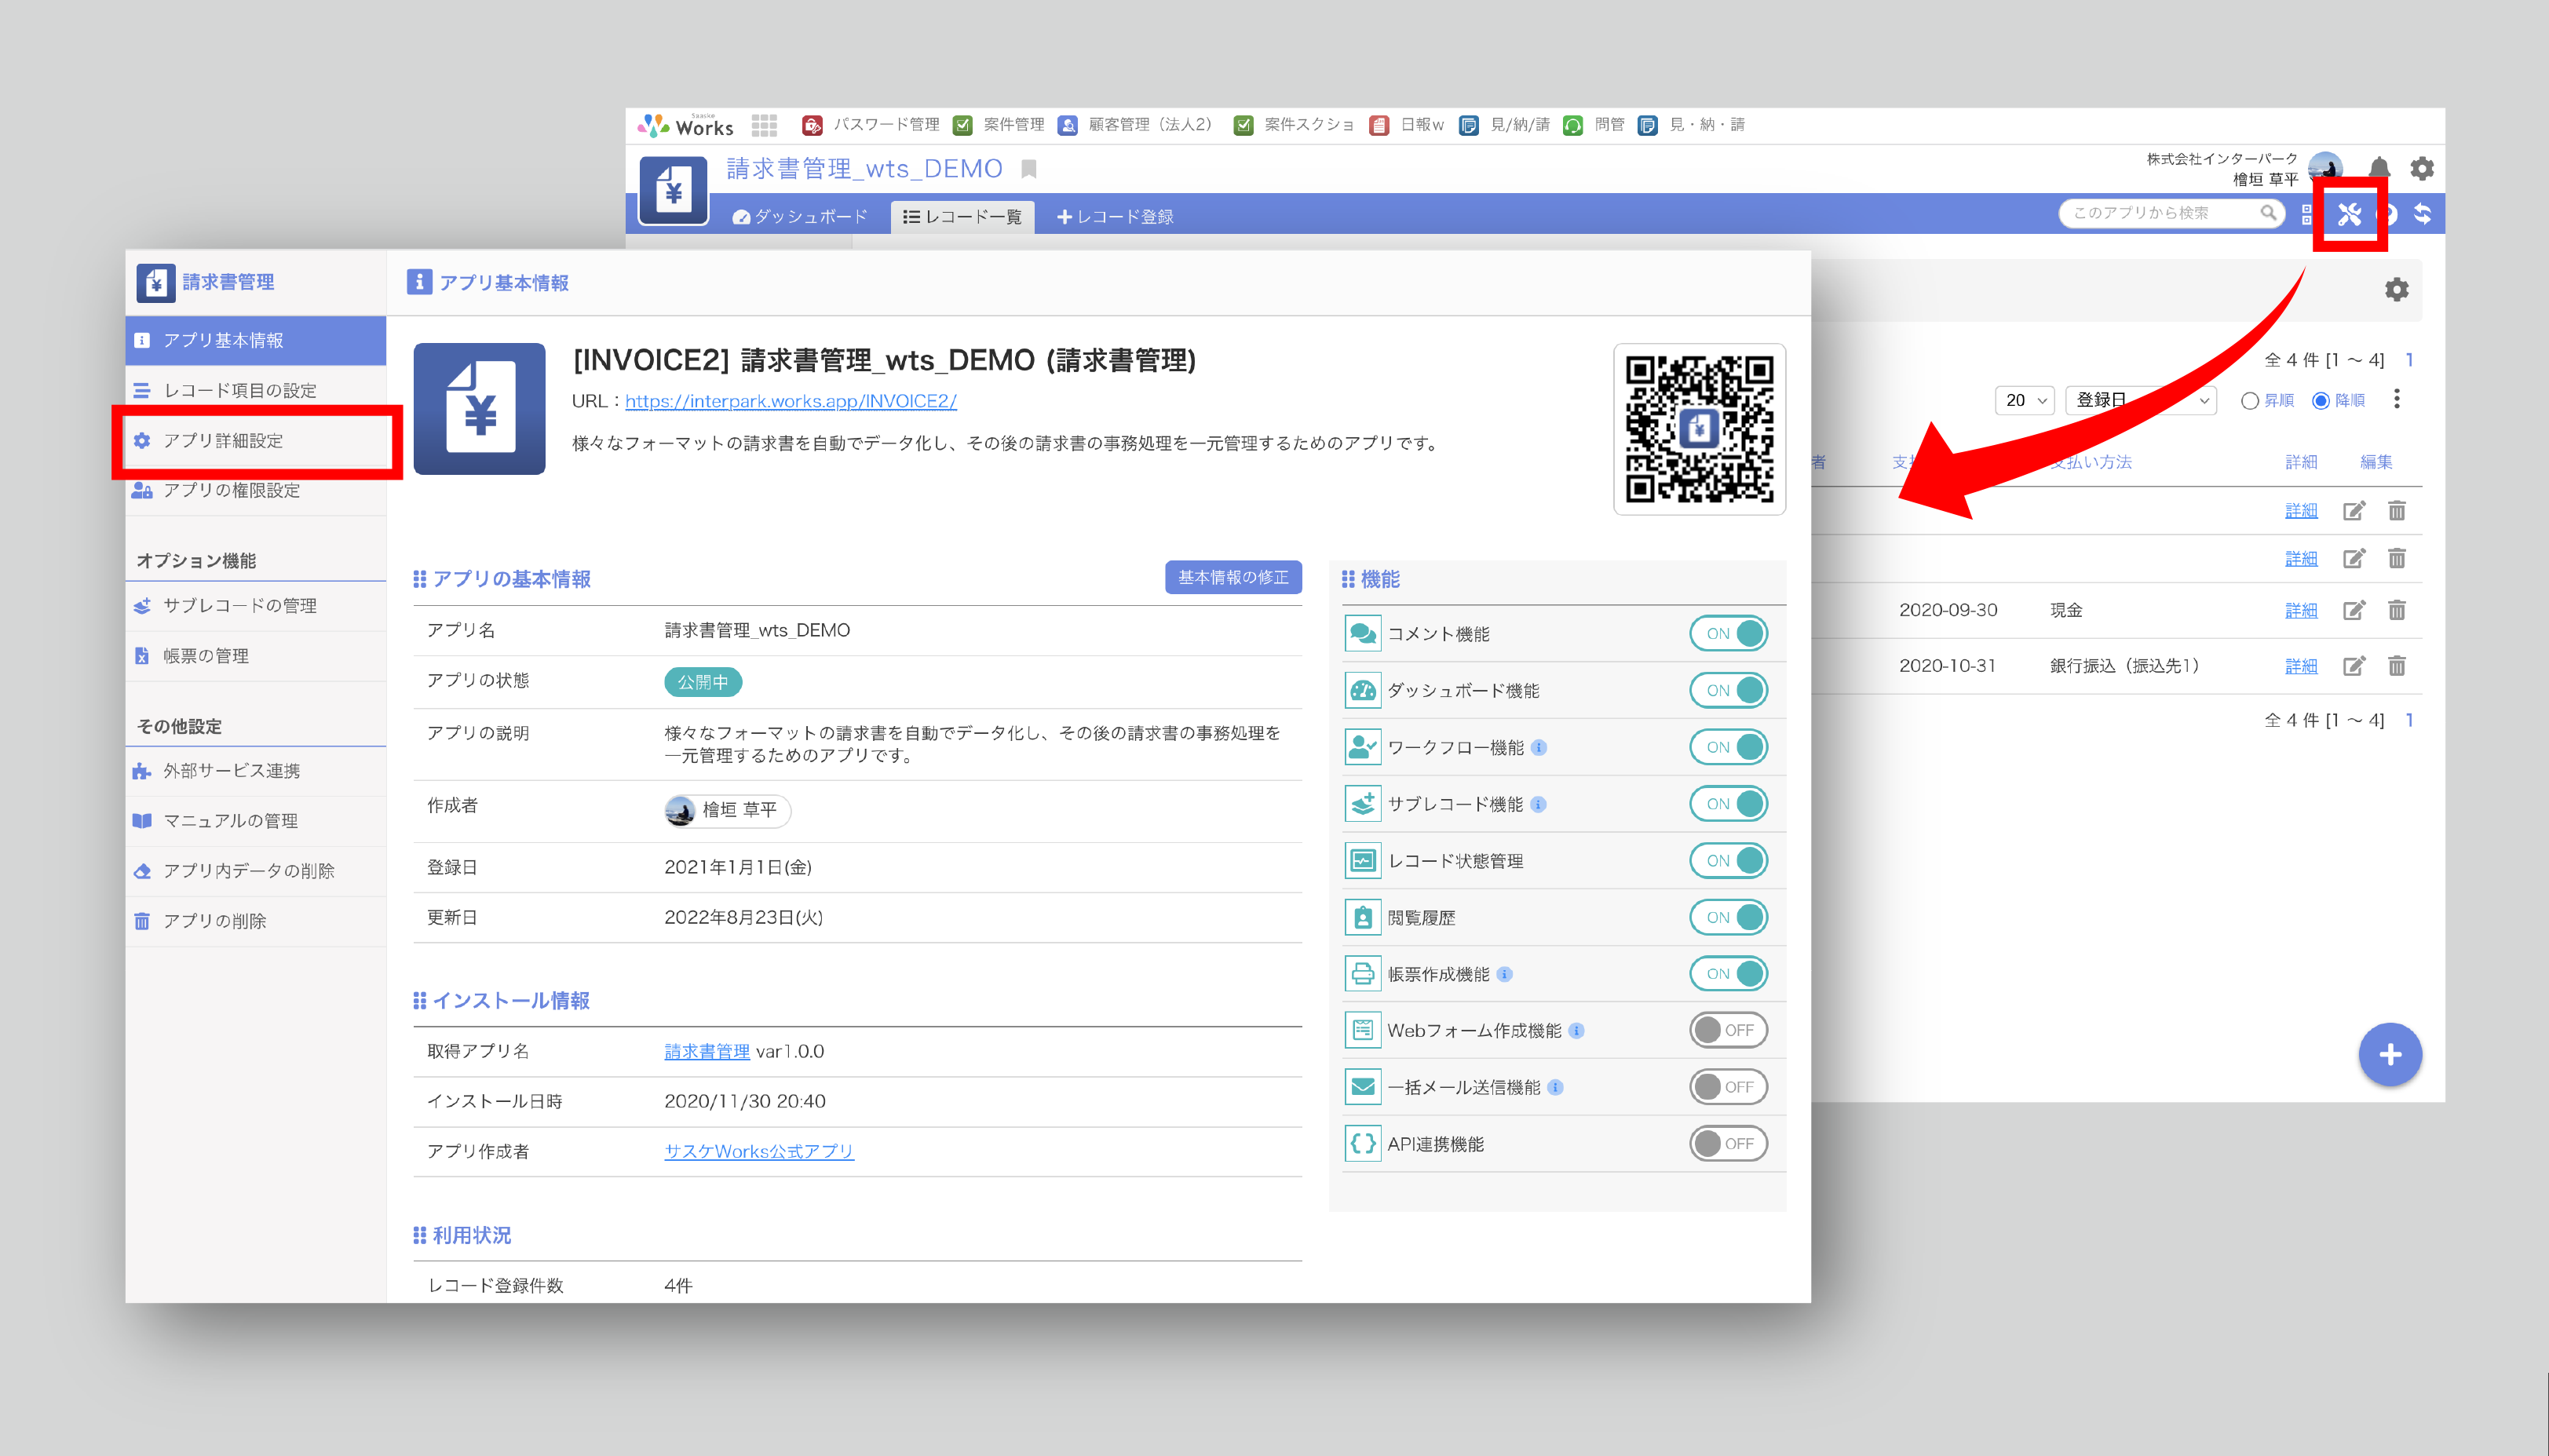Toggle サブレコード機能 switch
The image size is (2549, 1456).
(1728, 804)
